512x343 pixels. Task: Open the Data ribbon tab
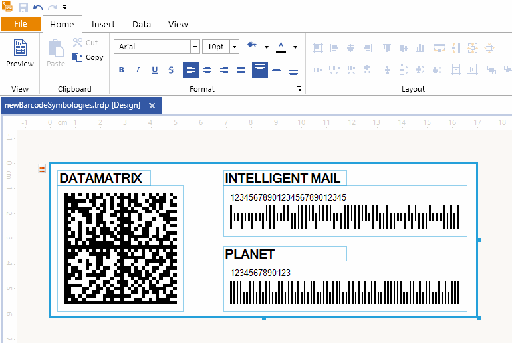click(142, 24)
